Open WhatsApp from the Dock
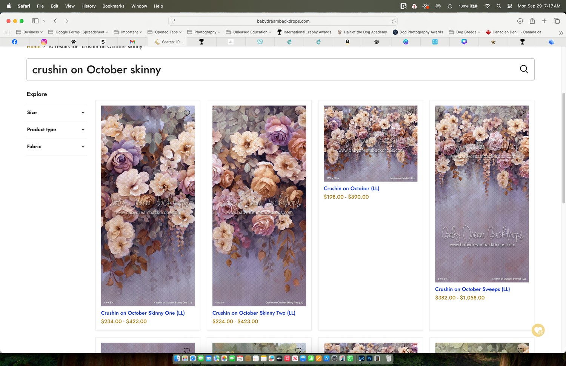The width and height of the screenshot is (566, 366). pos(350,358)
